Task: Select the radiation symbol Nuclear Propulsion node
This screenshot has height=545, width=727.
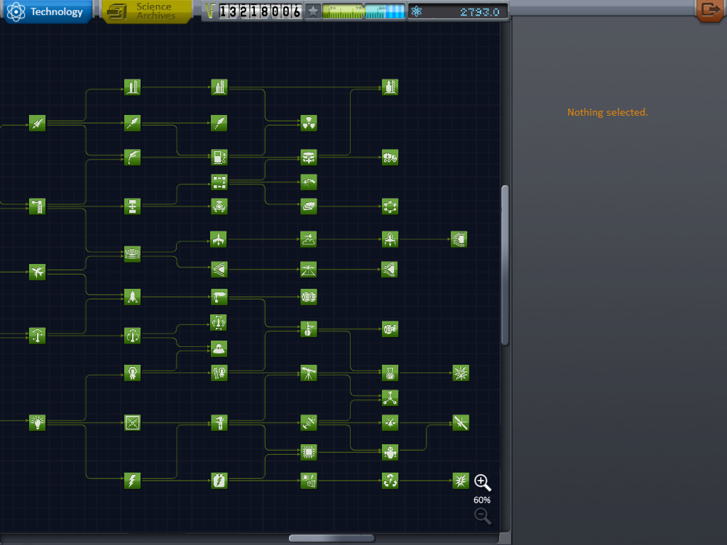Action: (308, 123)
